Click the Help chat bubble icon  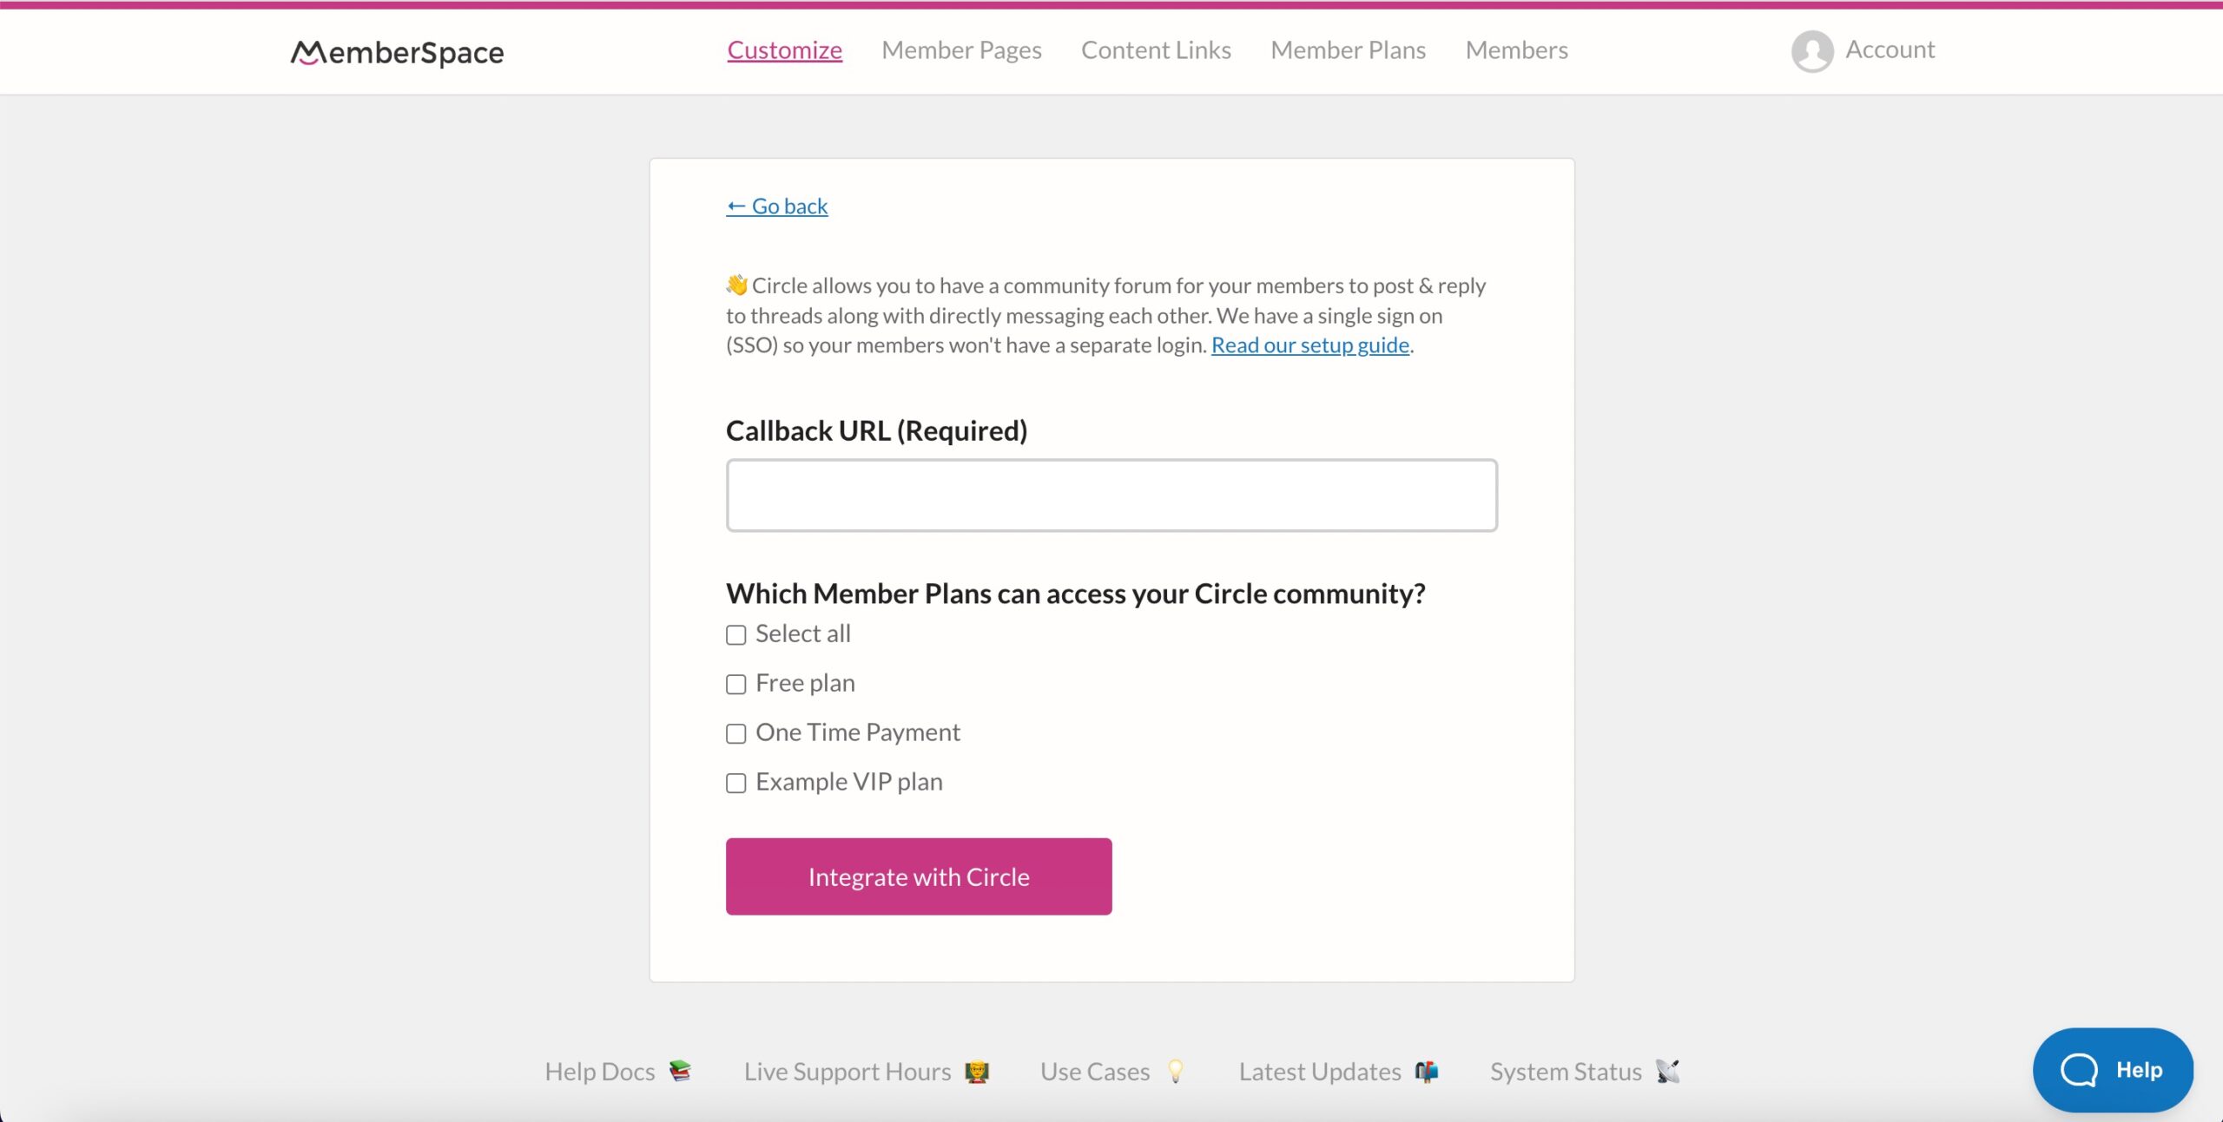2113,1071
